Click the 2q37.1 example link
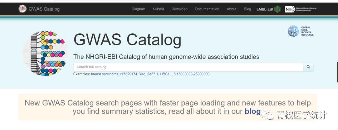This screenshot has width=338, height=130. 153,74
